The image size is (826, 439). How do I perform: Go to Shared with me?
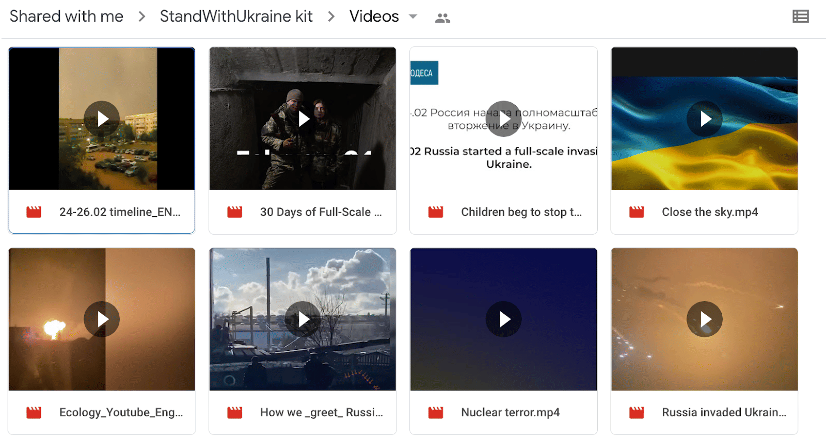(x=67, y=17)
